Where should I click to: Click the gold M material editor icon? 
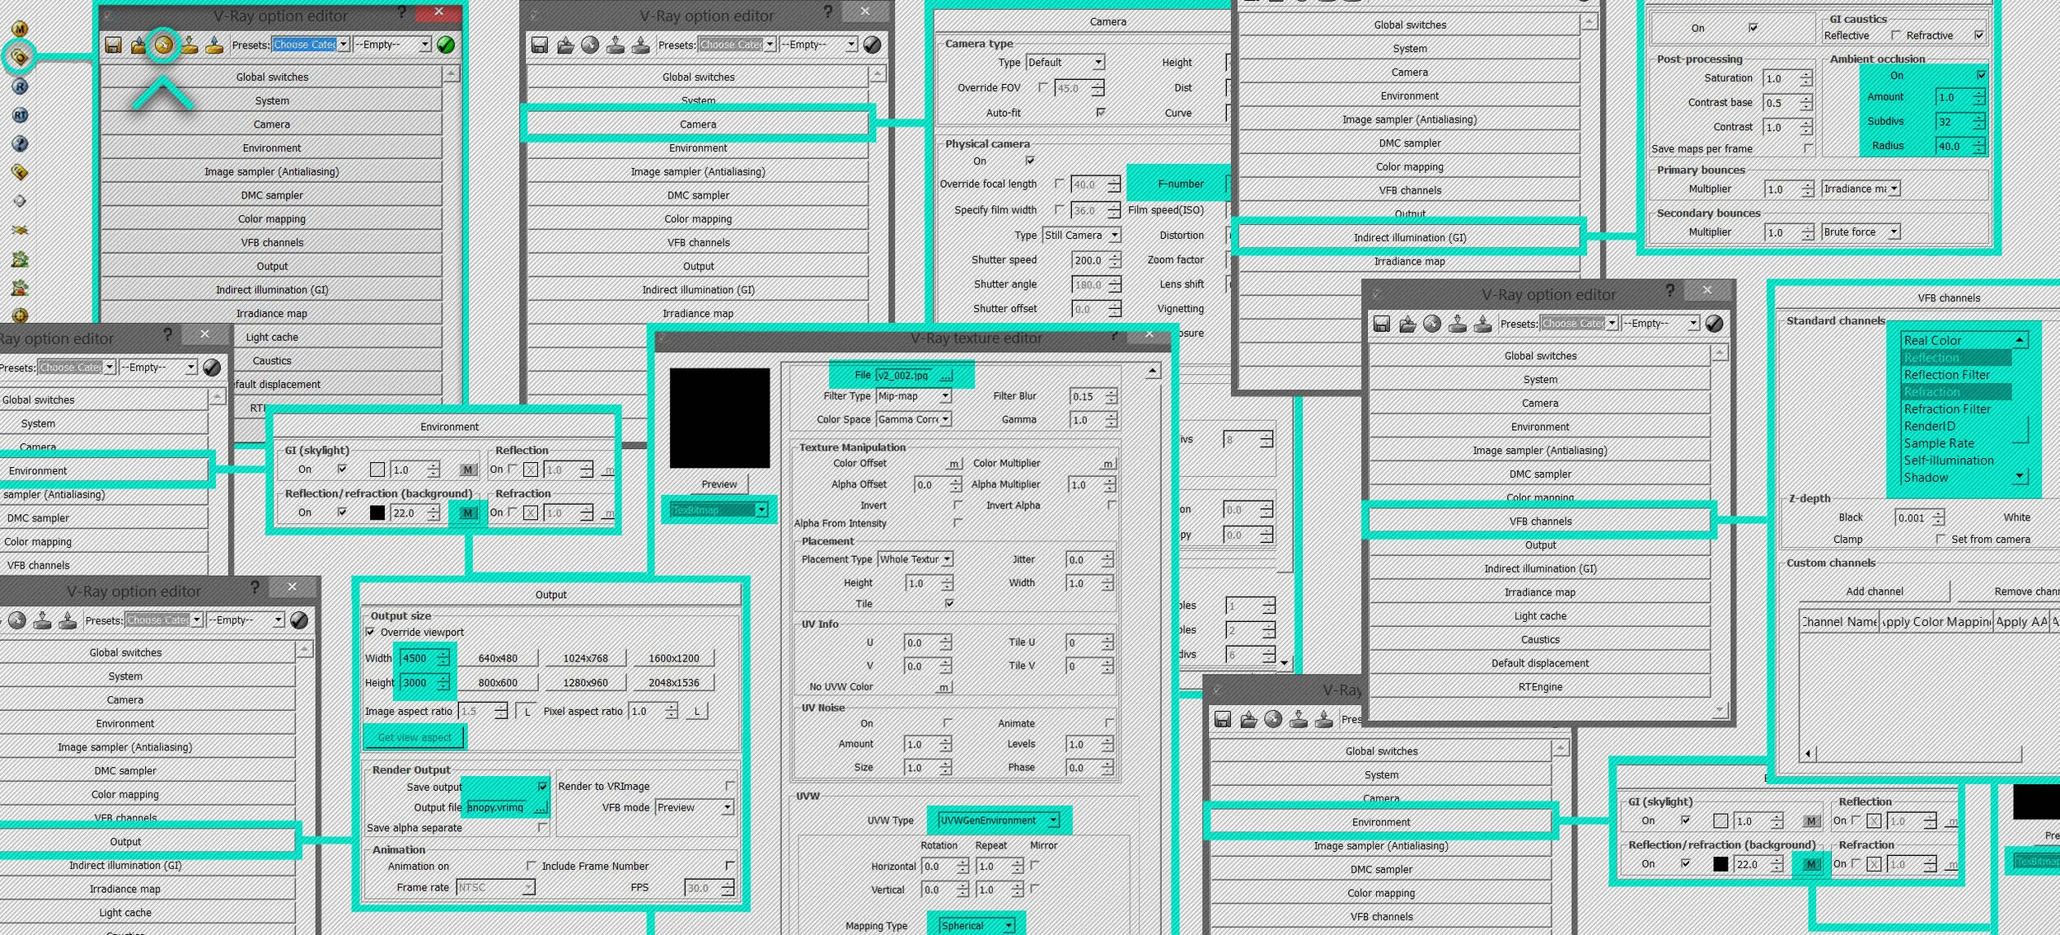tap(20, 29)
